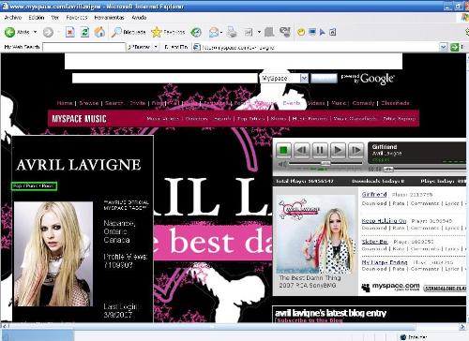Open the Atrás back history dropdown arrow

tap(36, 32)
